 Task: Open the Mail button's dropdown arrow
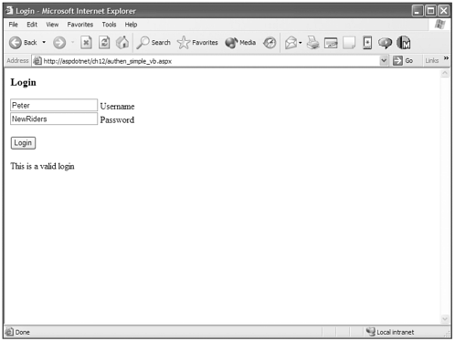(301, 43)
